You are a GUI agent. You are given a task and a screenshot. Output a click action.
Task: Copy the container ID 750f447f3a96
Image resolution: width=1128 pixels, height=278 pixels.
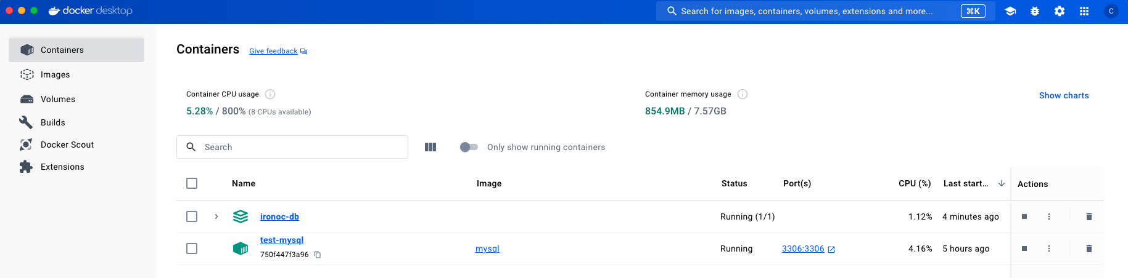[318, 255]
